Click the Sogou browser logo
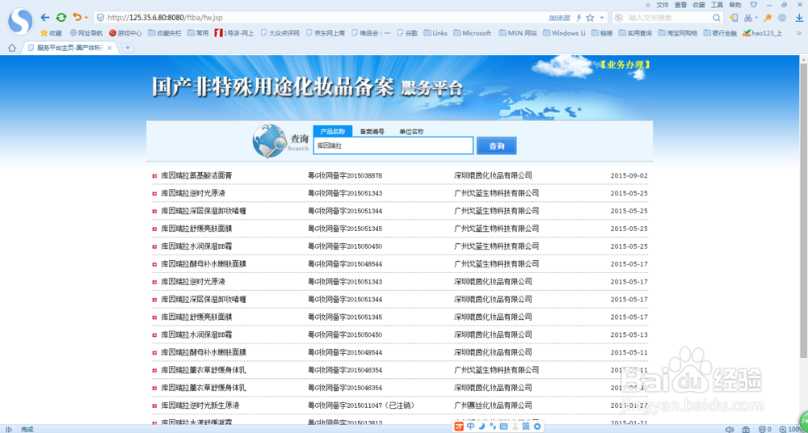The width and height of the screenshot is (808, 433). 20,21
